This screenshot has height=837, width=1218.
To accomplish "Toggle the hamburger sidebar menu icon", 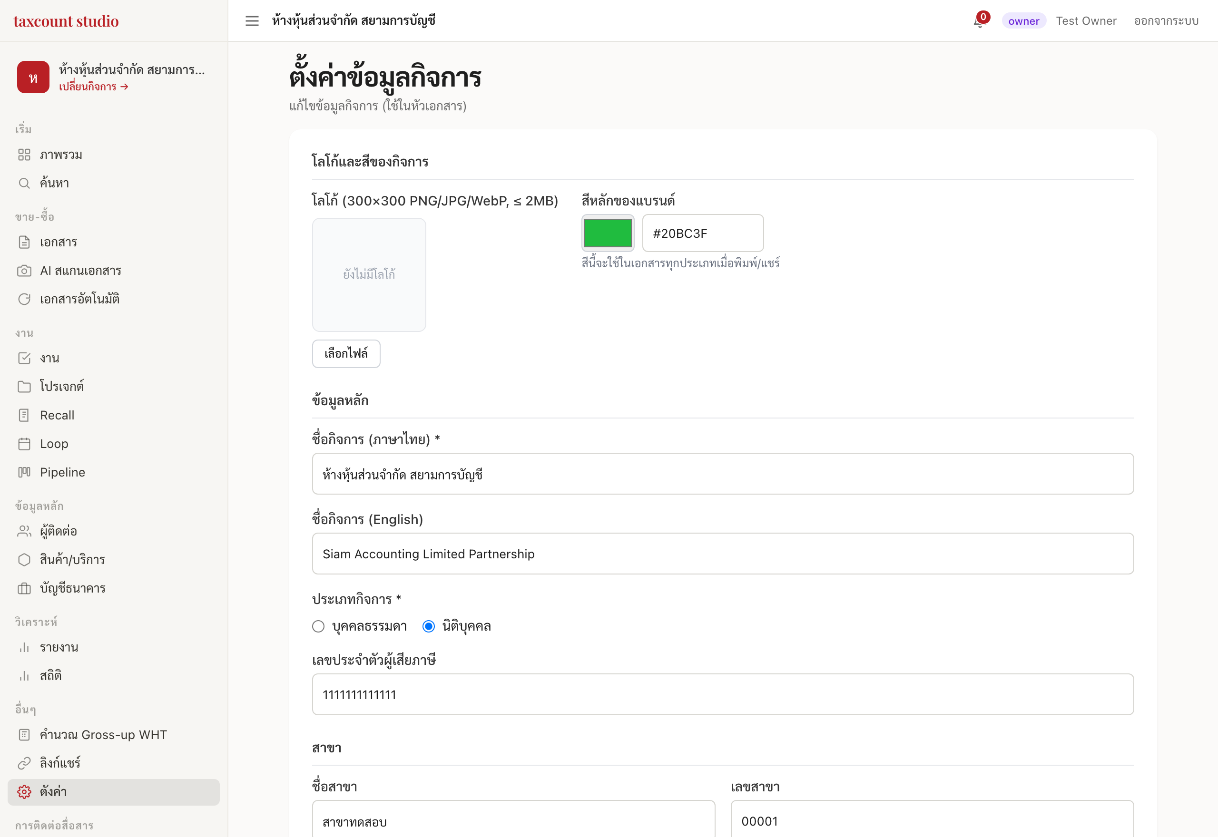I will point(252,21).
